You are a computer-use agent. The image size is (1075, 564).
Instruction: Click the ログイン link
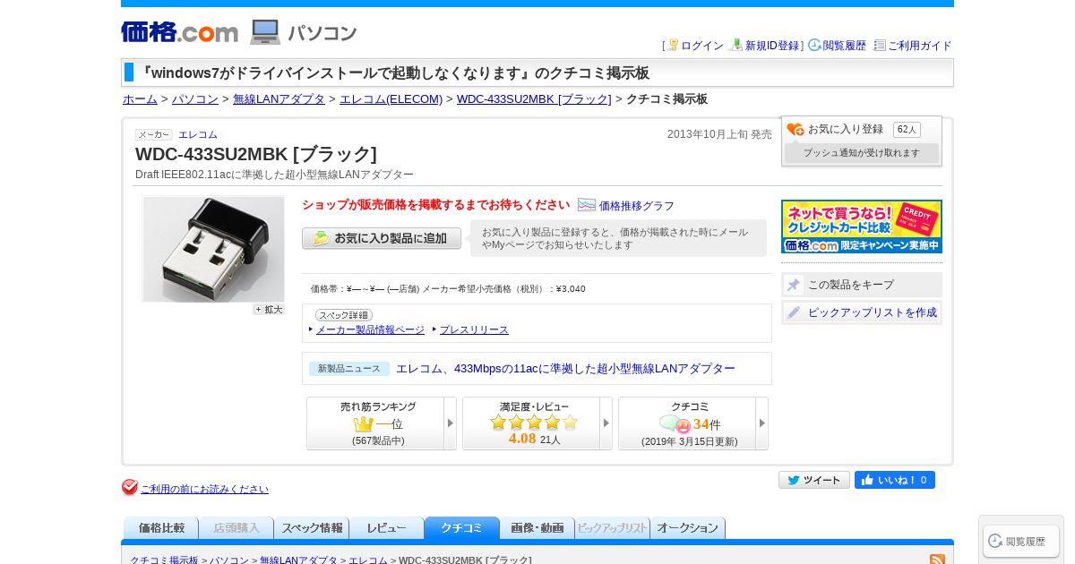(702, 46)
